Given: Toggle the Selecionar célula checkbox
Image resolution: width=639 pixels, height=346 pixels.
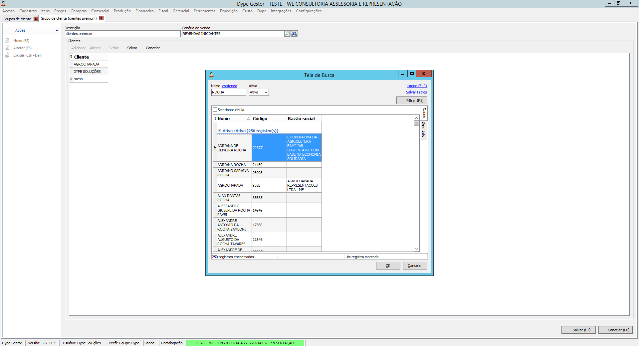Looking at the screenshot, I should 215,110.
